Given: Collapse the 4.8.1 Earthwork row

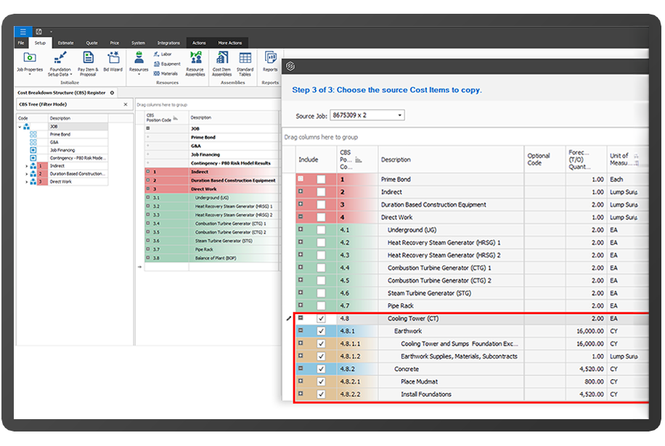Looking at the screenshot, I should [x=301, y=331].
